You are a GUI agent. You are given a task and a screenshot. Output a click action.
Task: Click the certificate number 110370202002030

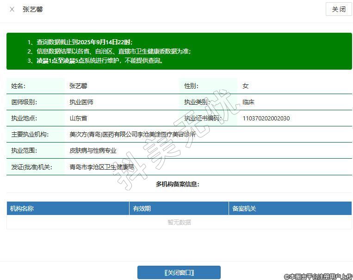[x=266, y=119]
